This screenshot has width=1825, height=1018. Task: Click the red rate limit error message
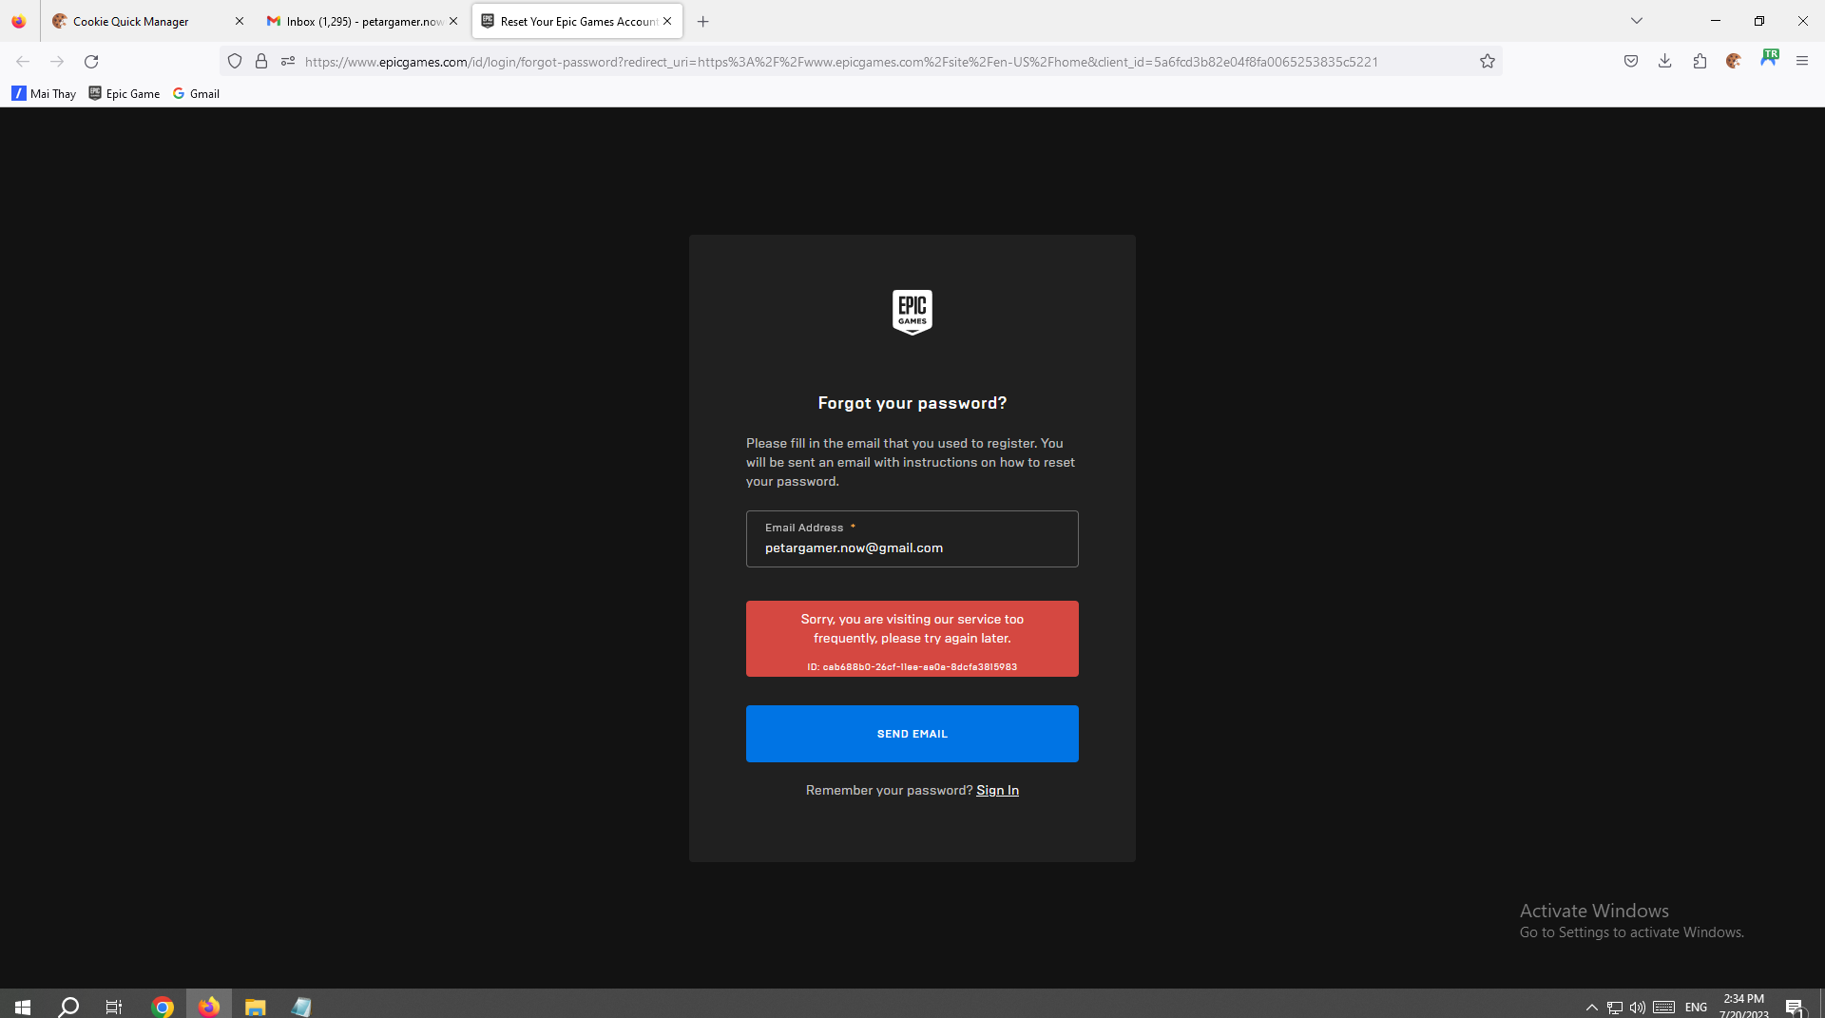point(912,639)
